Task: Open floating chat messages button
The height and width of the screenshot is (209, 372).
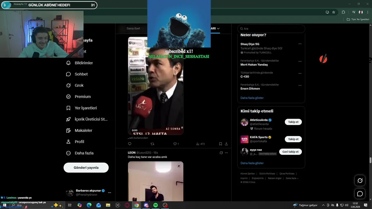Action: pyautogui.click(x=360, y=194)
